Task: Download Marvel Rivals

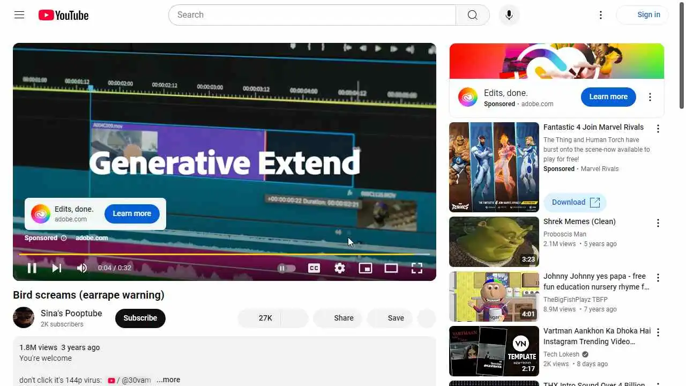Action: 575,202
